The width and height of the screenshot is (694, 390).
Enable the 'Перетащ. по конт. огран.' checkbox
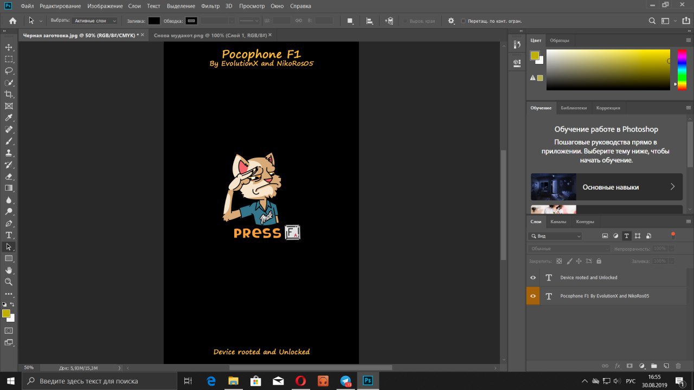tap(463, 21)
